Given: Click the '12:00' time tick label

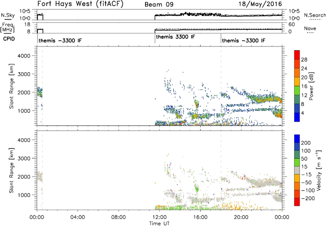Looking at the screenshot, I should pos(159,217).
